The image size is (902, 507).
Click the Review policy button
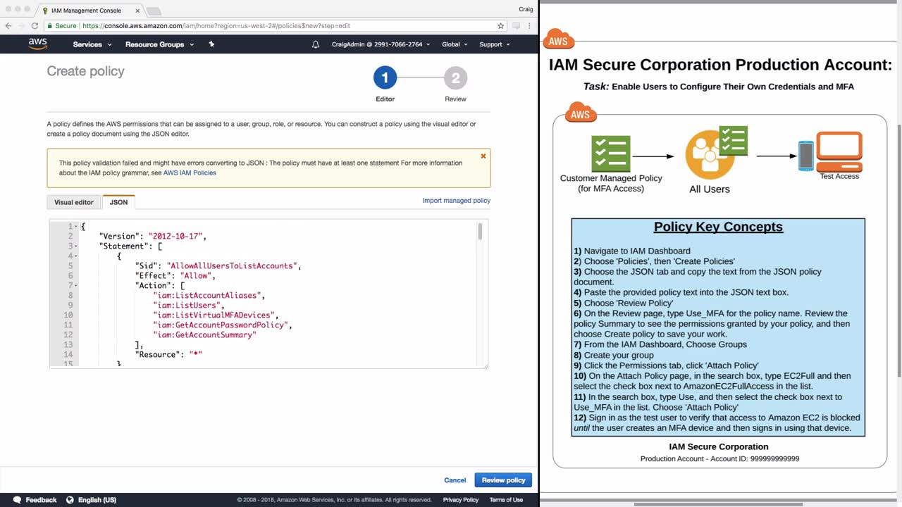(x=503, y=480)
